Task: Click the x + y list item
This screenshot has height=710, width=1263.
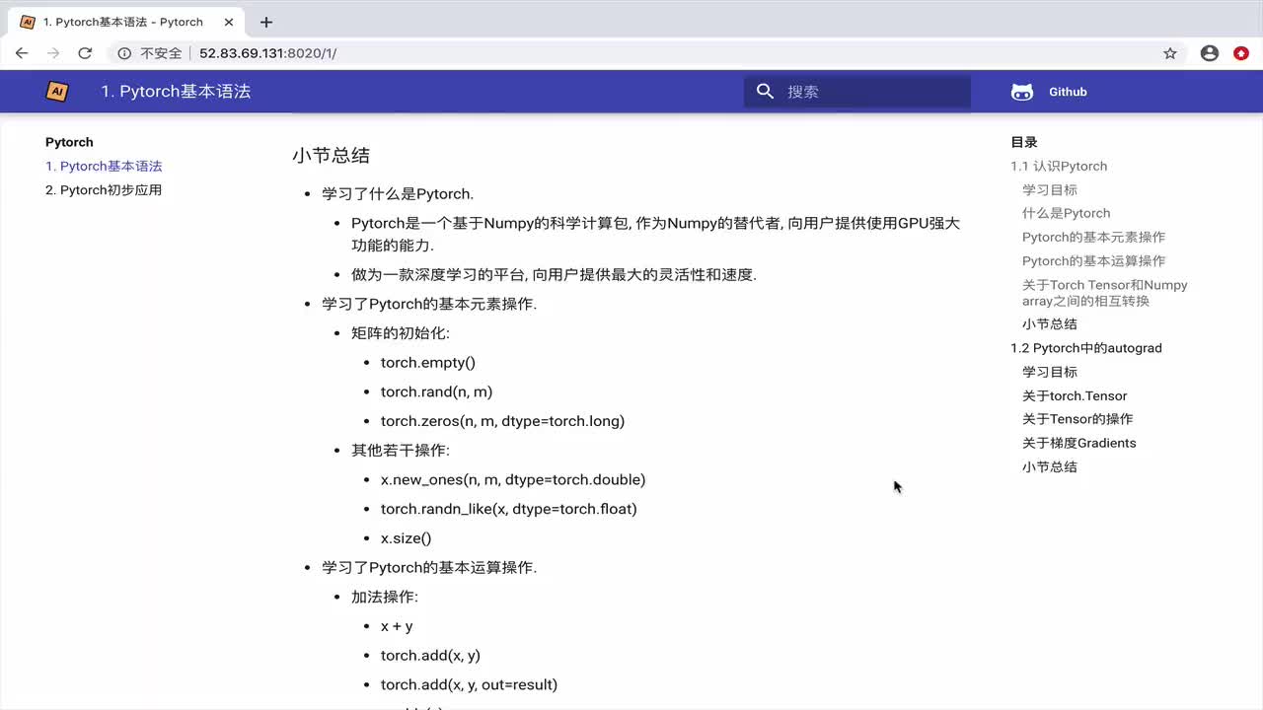Action: click(397, 626)
